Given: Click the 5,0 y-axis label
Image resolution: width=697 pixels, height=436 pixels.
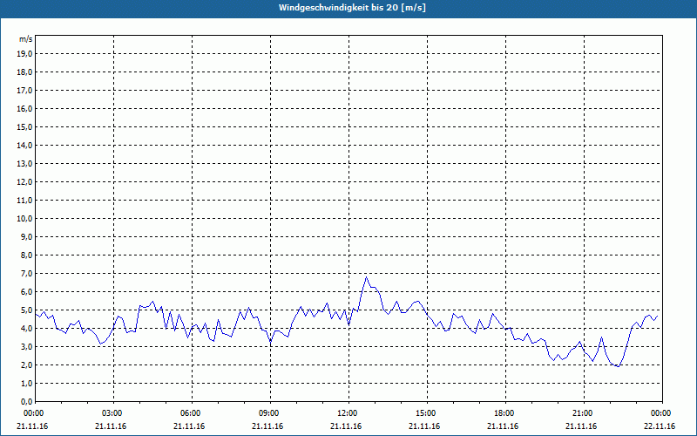Looking at the screenshot, I should [26, 310].
